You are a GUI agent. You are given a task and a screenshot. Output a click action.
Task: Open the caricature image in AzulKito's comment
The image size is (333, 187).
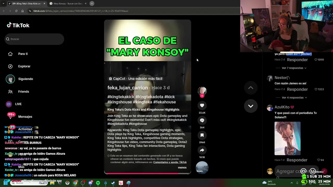(287, 138)
